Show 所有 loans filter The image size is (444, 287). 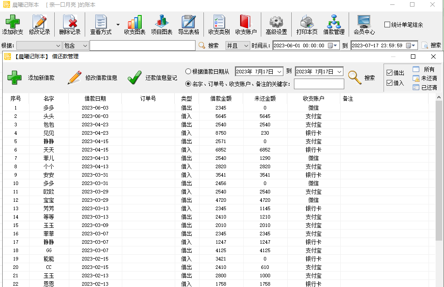coord(424,69)
